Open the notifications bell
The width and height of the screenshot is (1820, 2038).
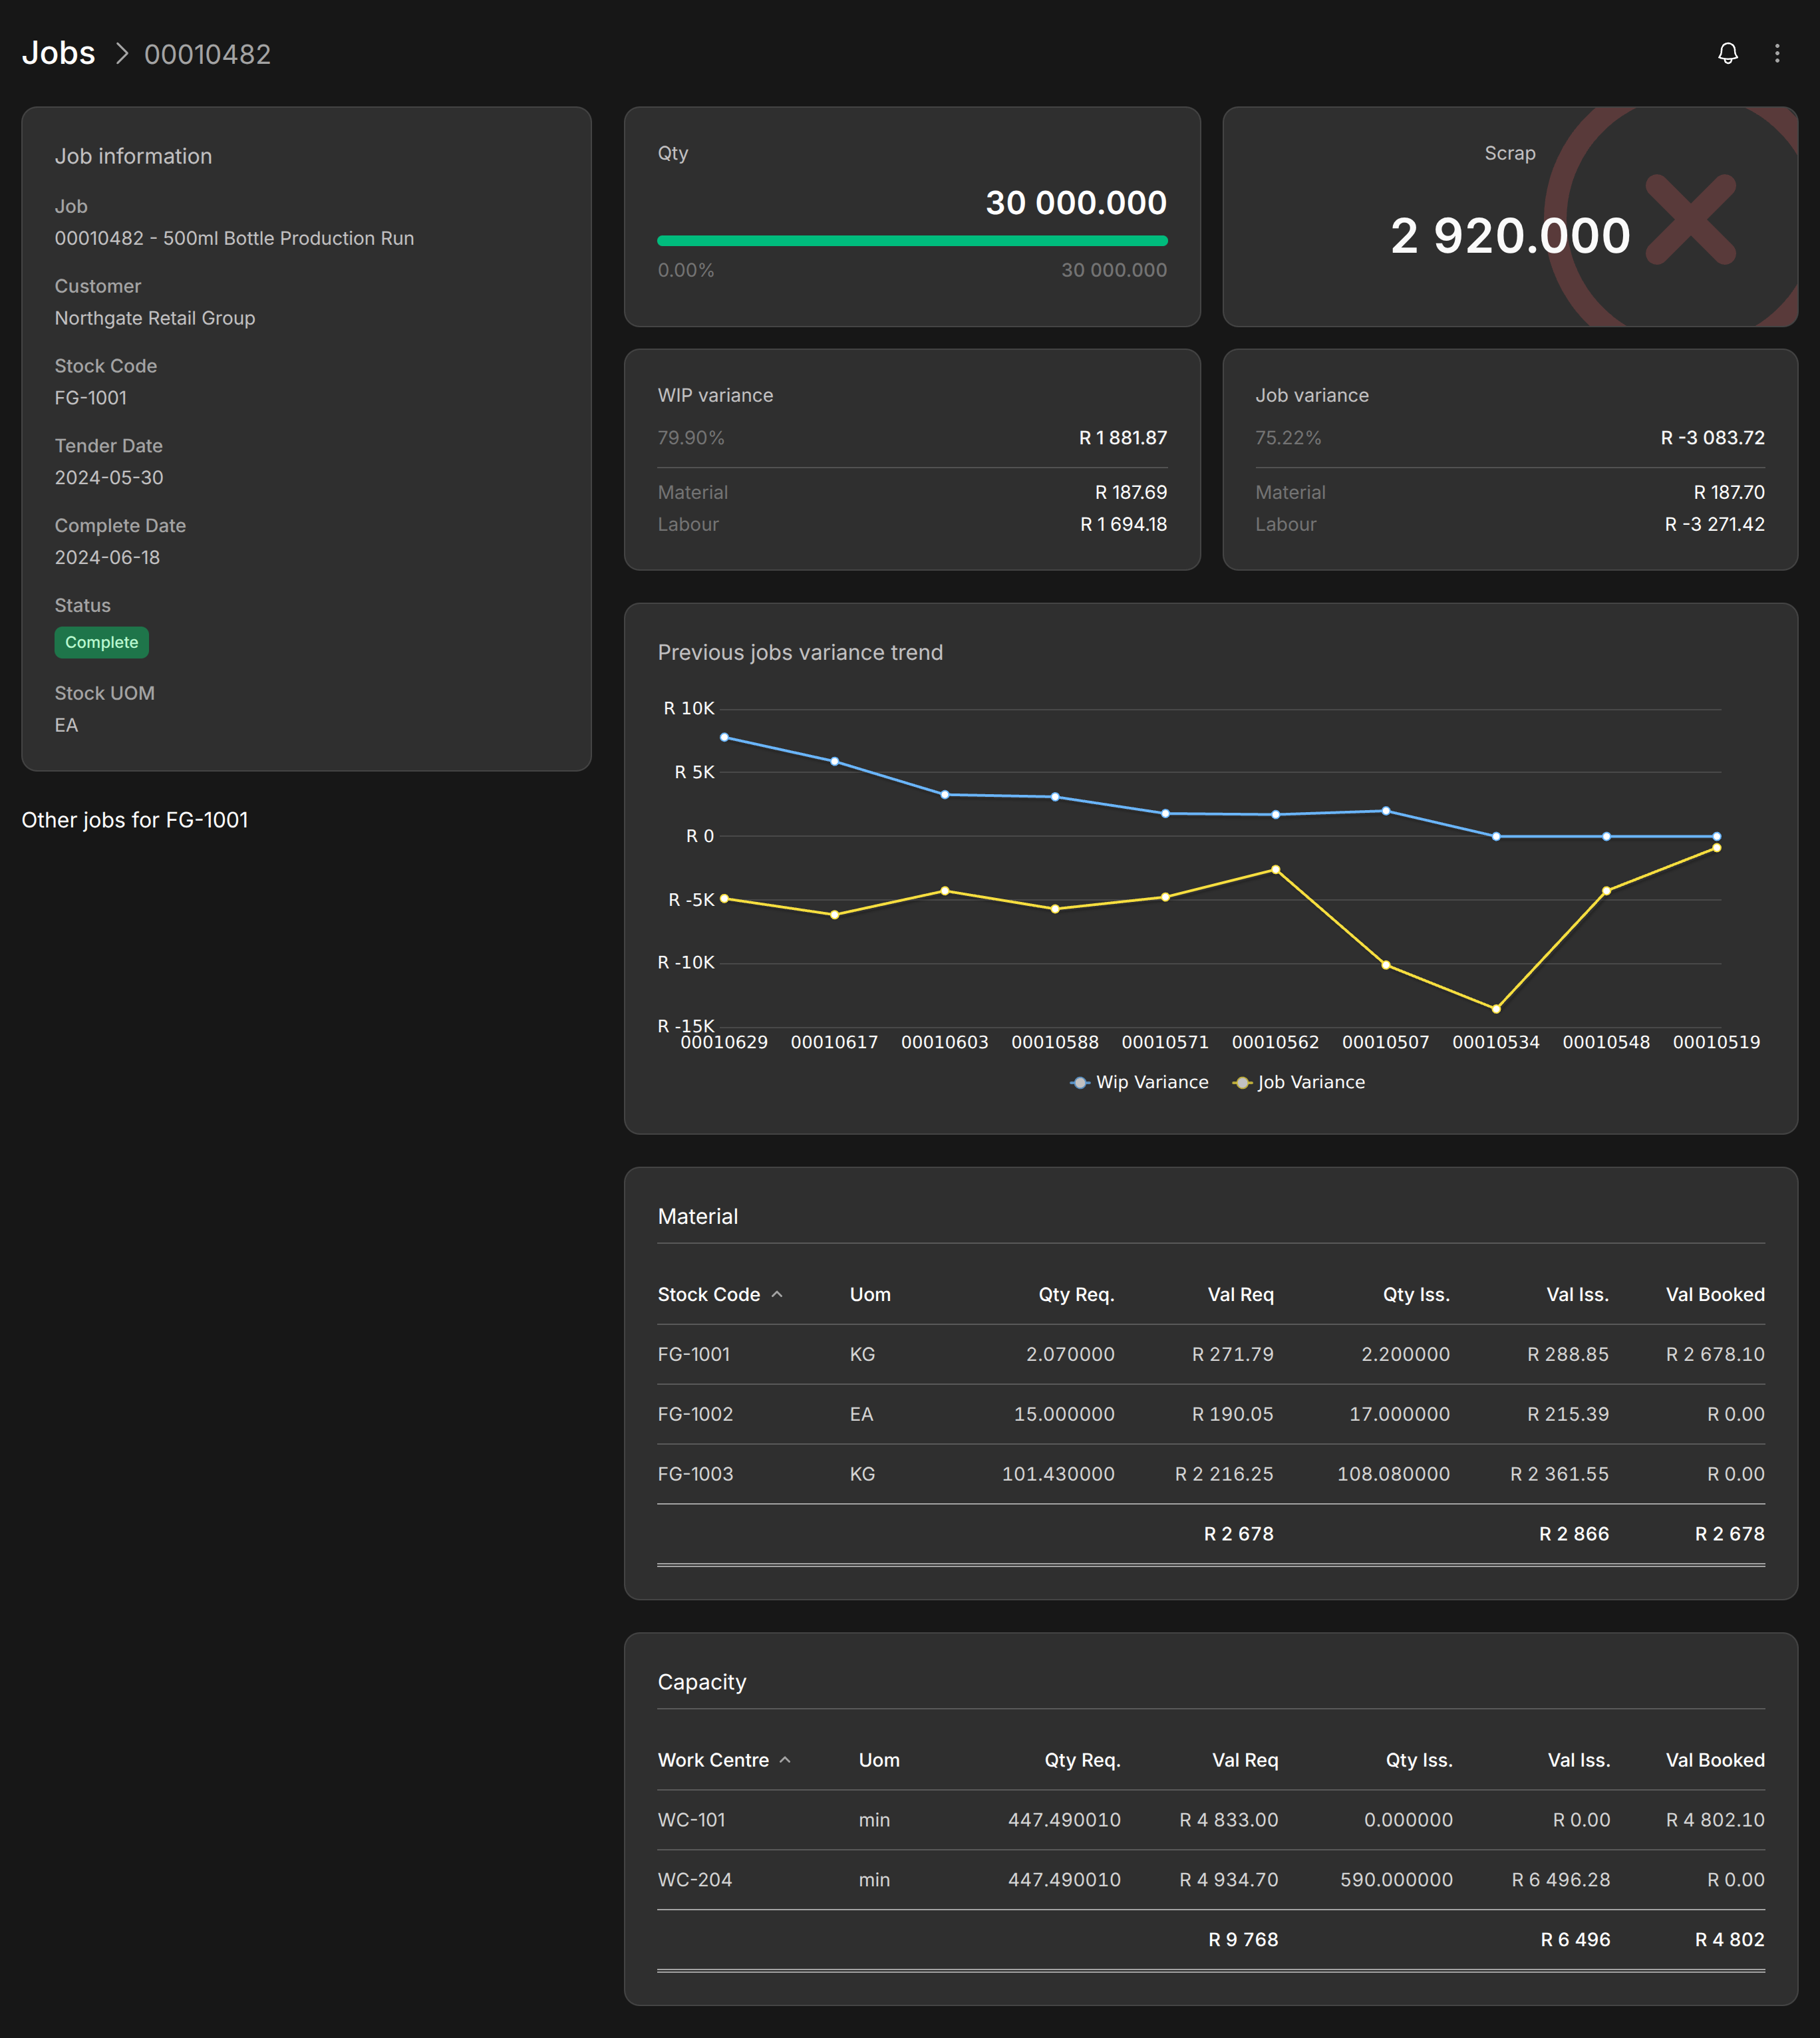(x=1727, y=53)
